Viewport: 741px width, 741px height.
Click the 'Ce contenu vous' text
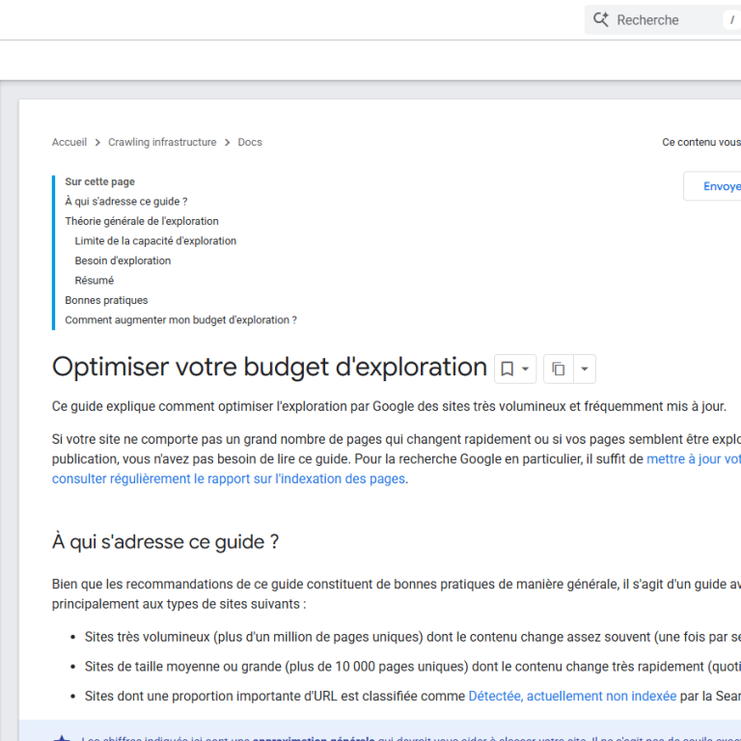click(701, 142)
